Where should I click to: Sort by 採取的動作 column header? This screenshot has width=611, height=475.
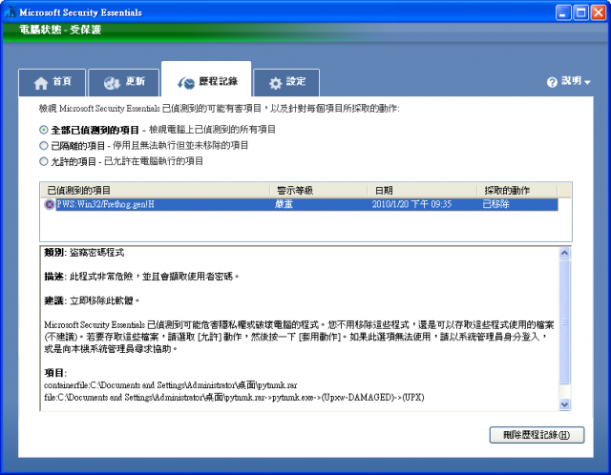pos(517,191)
